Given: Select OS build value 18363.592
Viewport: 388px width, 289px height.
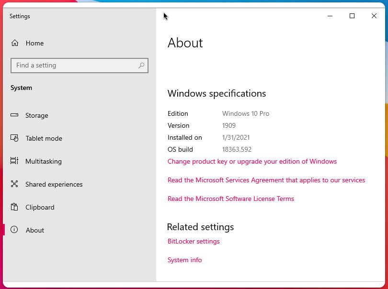Looking at the screenshot, I should tap(237, 149).
